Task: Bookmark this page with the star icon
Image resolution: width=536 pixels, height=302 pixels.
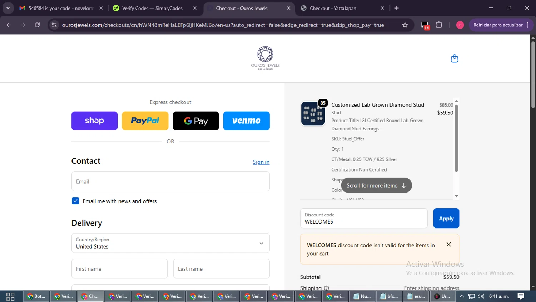Action: point(405,25)
